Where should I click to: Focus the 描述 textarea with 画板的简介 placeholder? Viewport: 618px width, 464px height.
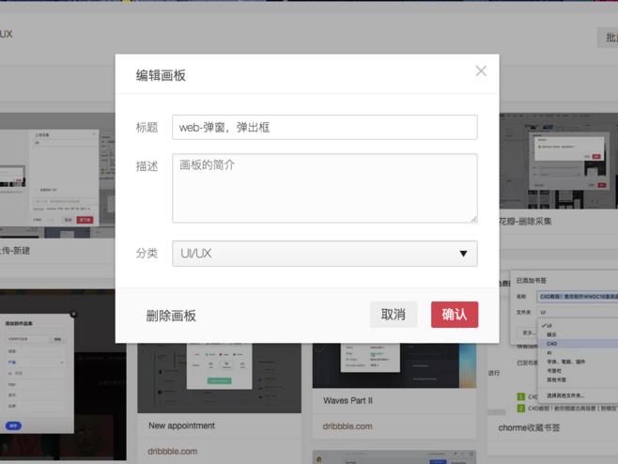(x=325, y=189)
